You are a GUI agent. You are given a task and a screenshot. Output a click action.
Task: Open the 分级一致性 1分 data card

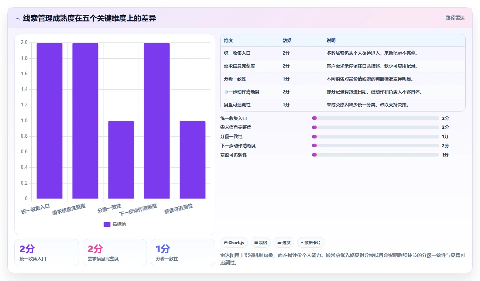[183, 252]
